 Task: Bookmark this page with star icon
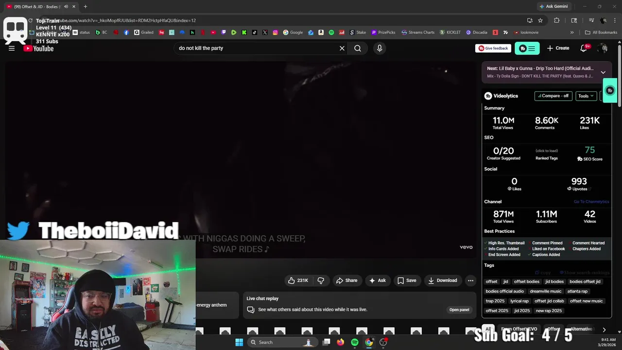(x=540, y=20)
